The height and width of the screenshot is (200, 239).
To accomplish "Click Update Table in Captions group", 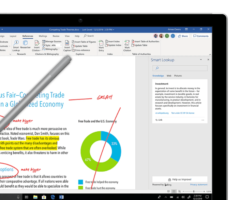I will click(79, 46).
